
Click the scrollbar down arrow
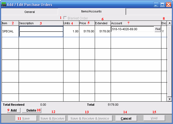(169, 99)
